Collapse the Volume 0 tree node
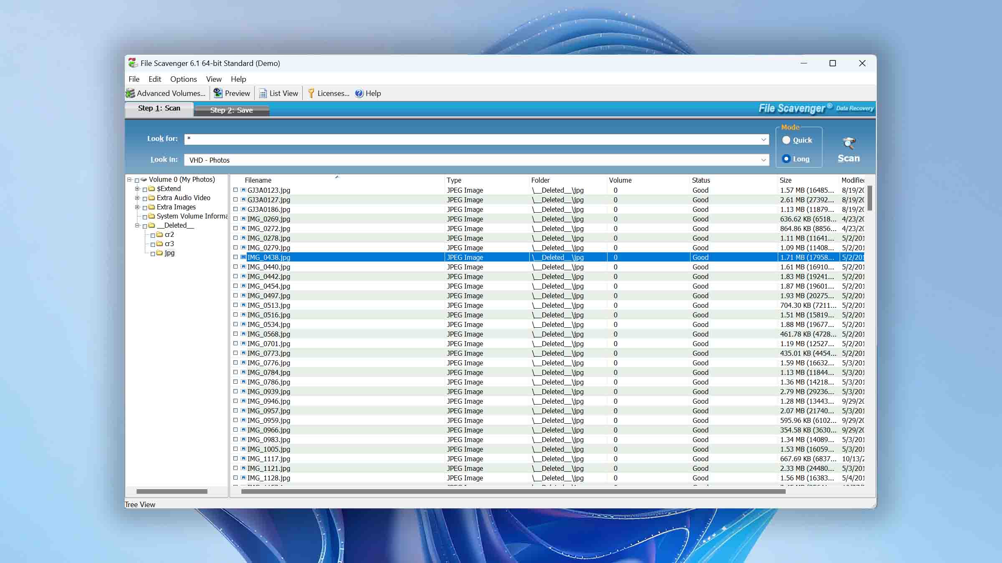Screen dimensions: 1002x563 129,180
